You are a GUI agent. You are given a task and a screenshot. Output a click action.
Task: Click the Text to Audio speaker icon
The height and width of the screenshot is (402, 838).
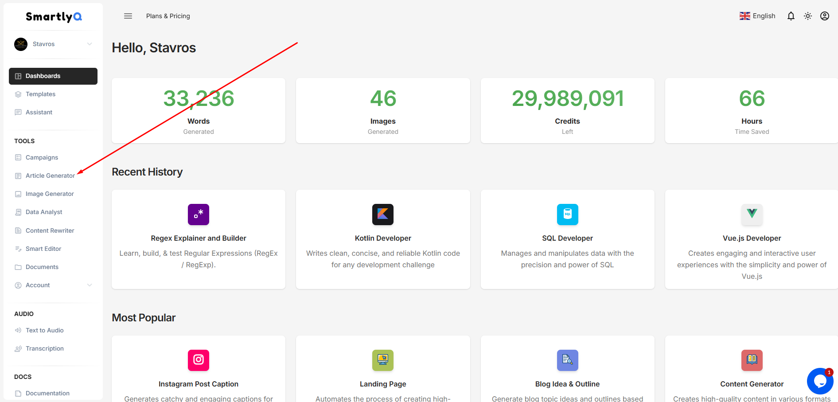coord(18,330)
